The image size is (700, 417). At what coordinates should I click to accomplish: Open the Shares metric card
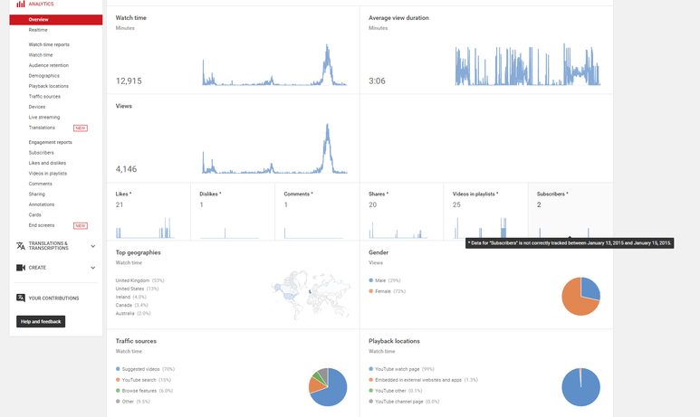401,212
